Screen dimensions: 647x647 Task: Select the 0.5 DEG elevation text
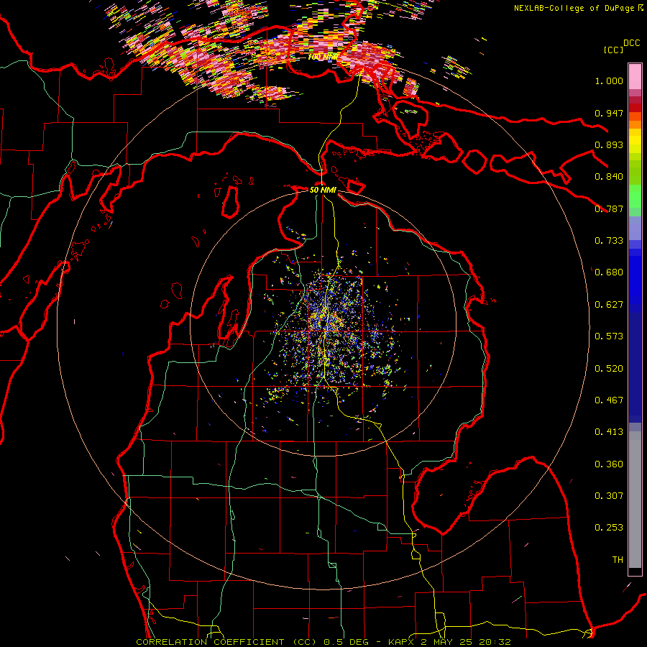click(346, 642)
